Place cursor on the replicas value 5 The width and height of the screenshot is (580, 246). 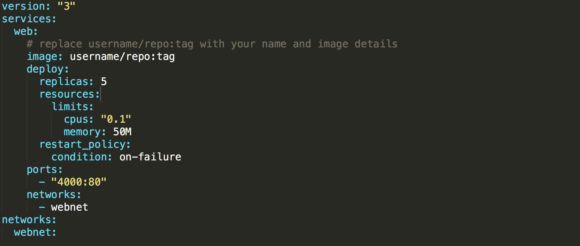coord(104,82)
